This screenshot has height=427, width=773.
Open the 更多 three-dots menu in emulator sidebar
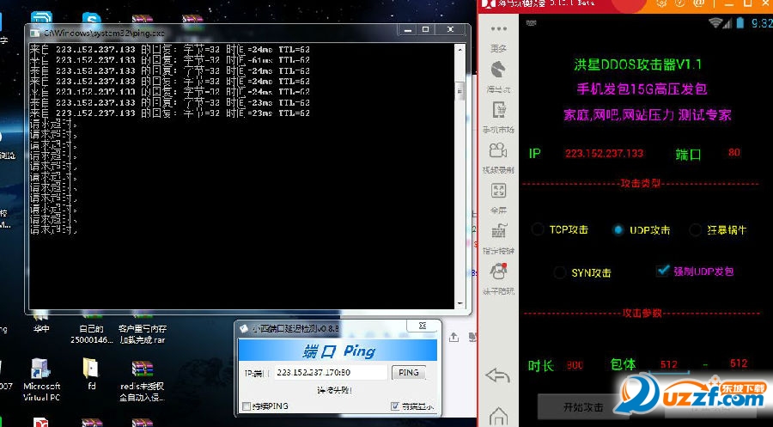(x=498, y=28)
